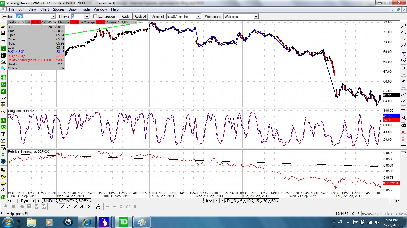Viewport: 407px width, 228px height.
Task: Click the rewind-to-start double arrow button
Action: pyautogui.click(x=10, y=201)
